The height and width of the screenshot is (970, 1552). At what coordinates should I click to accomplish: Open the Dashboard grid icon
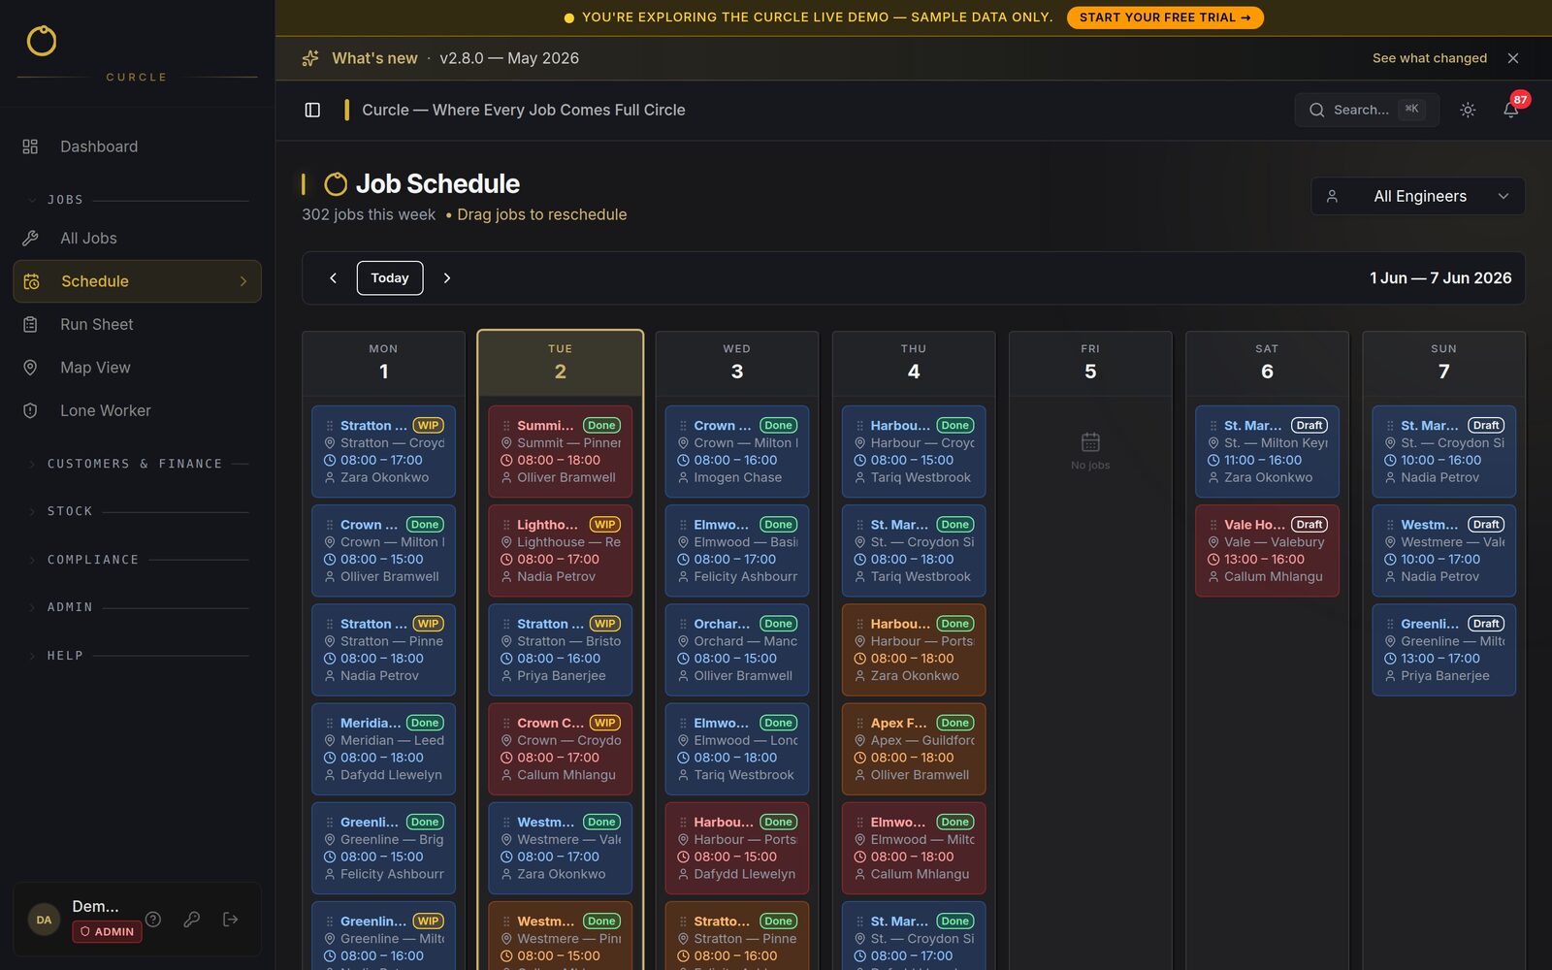pos(30,146)
